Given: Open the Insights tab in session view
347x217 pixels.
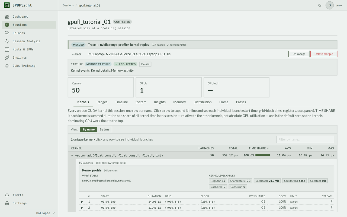Looking at the screenshot, I should [160, 102].
